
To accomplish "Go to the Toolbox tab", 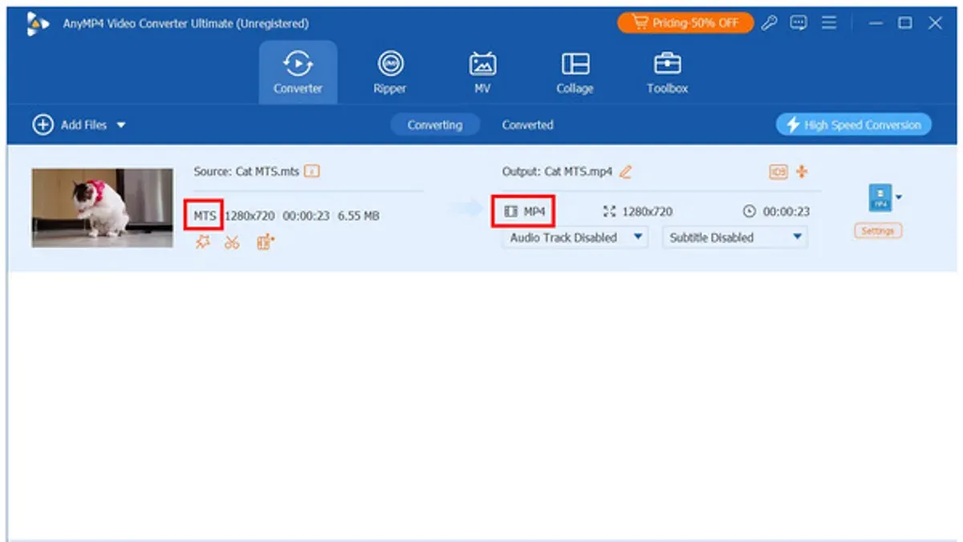I will point(668,71).
